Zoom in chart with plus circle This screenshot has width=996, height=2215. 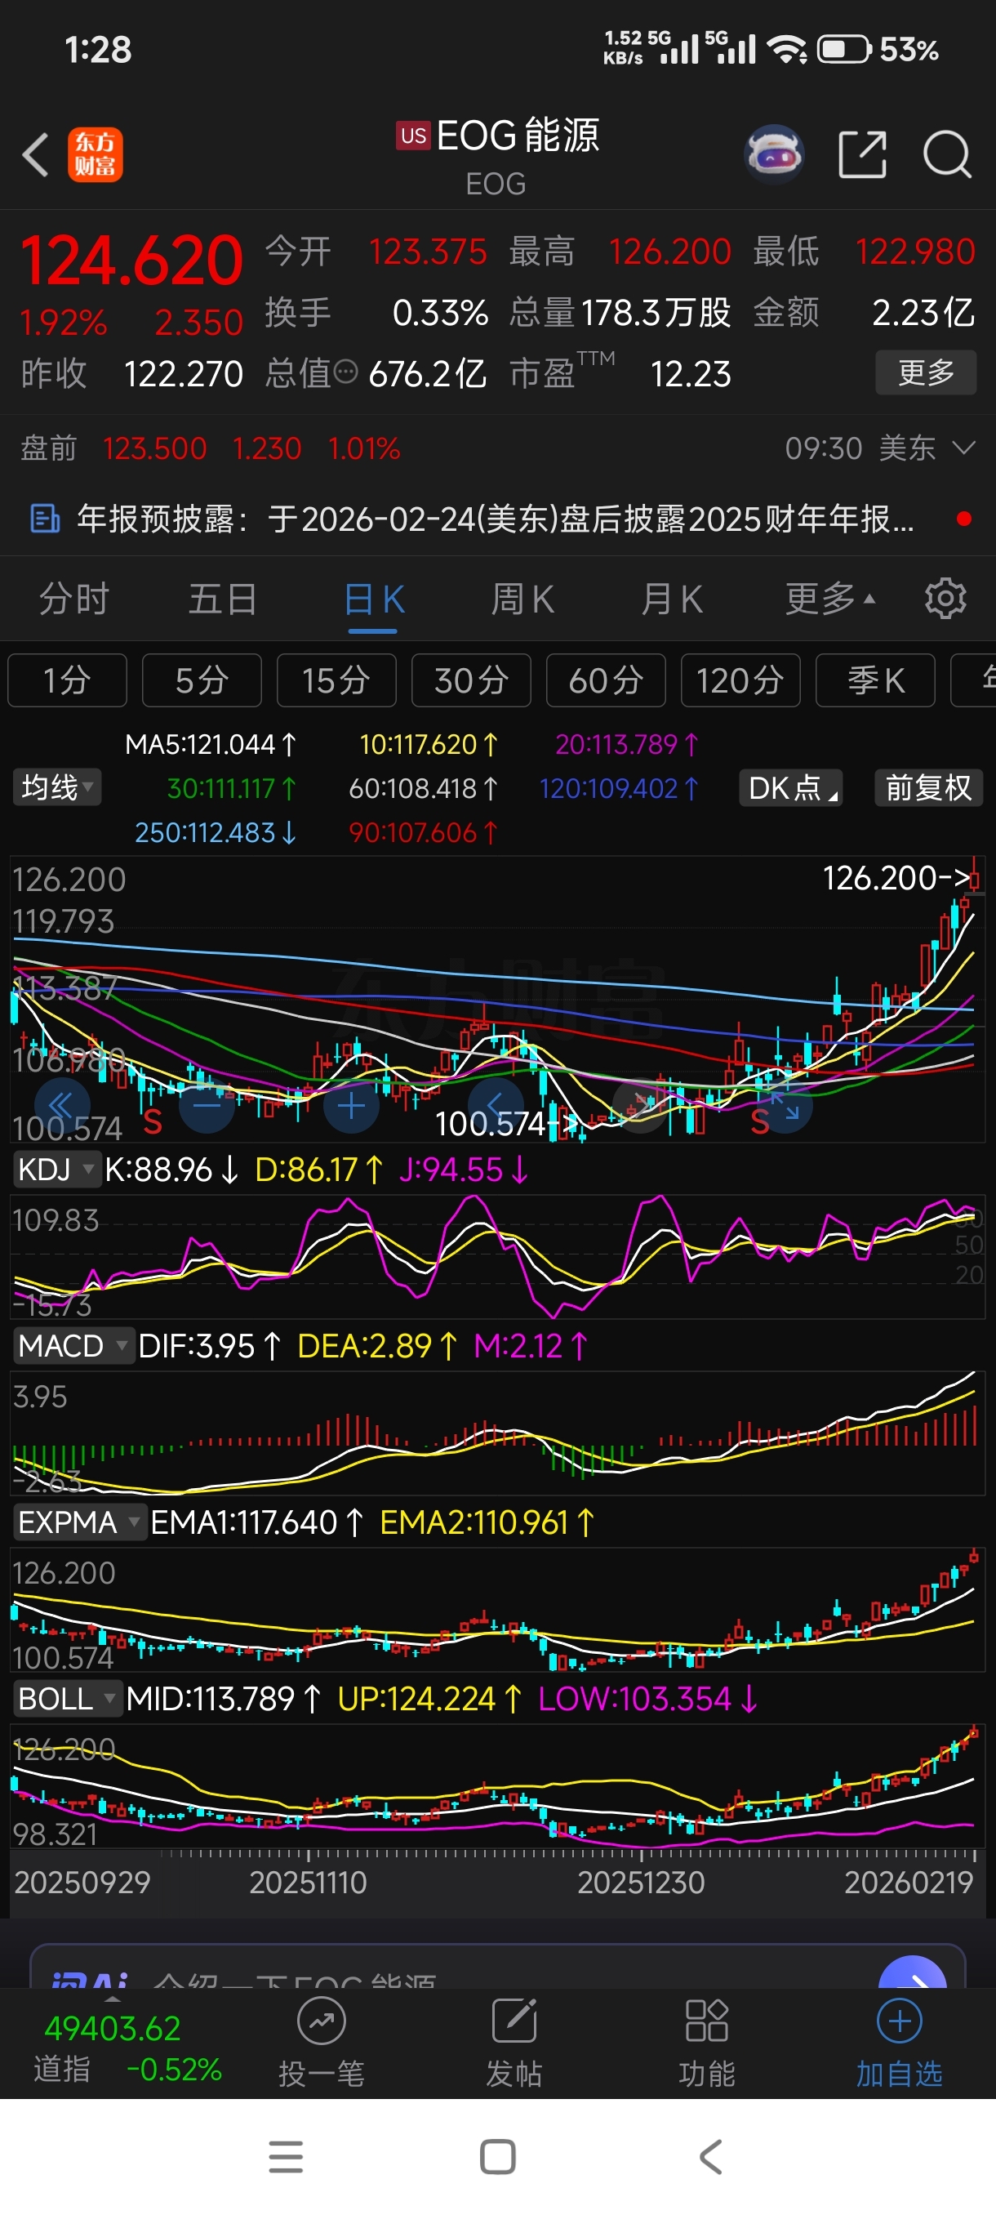pos(352,1105)
